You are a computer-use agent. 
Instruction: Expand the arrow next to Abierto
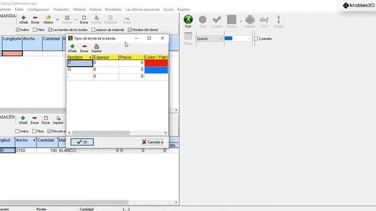tap(58, 20)
